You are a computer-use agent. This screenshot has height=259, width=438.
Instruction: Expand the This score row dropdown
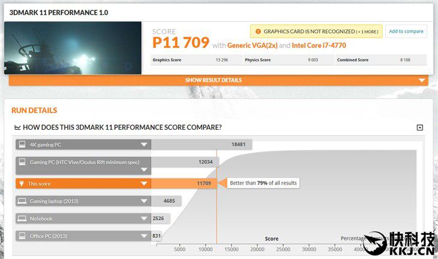tap(144, 183)
